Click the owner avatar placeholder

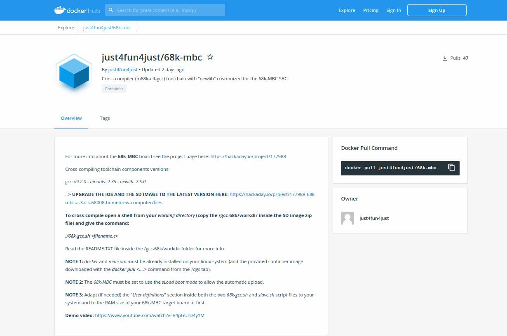[x=347, y=218]
